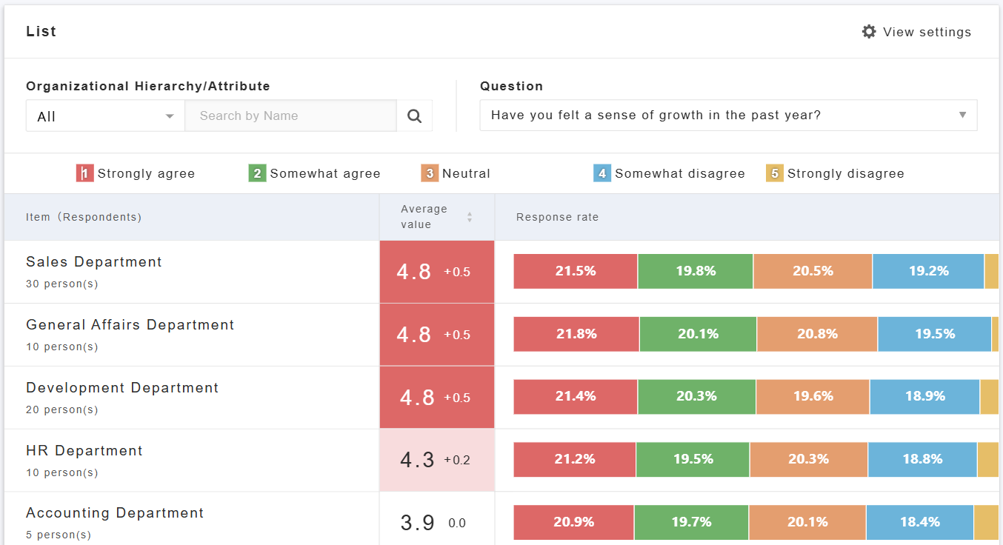Screen dimensions: 1003x545
Task: Click HR Department's blue 18.8% segment
Action: point(922,459)
